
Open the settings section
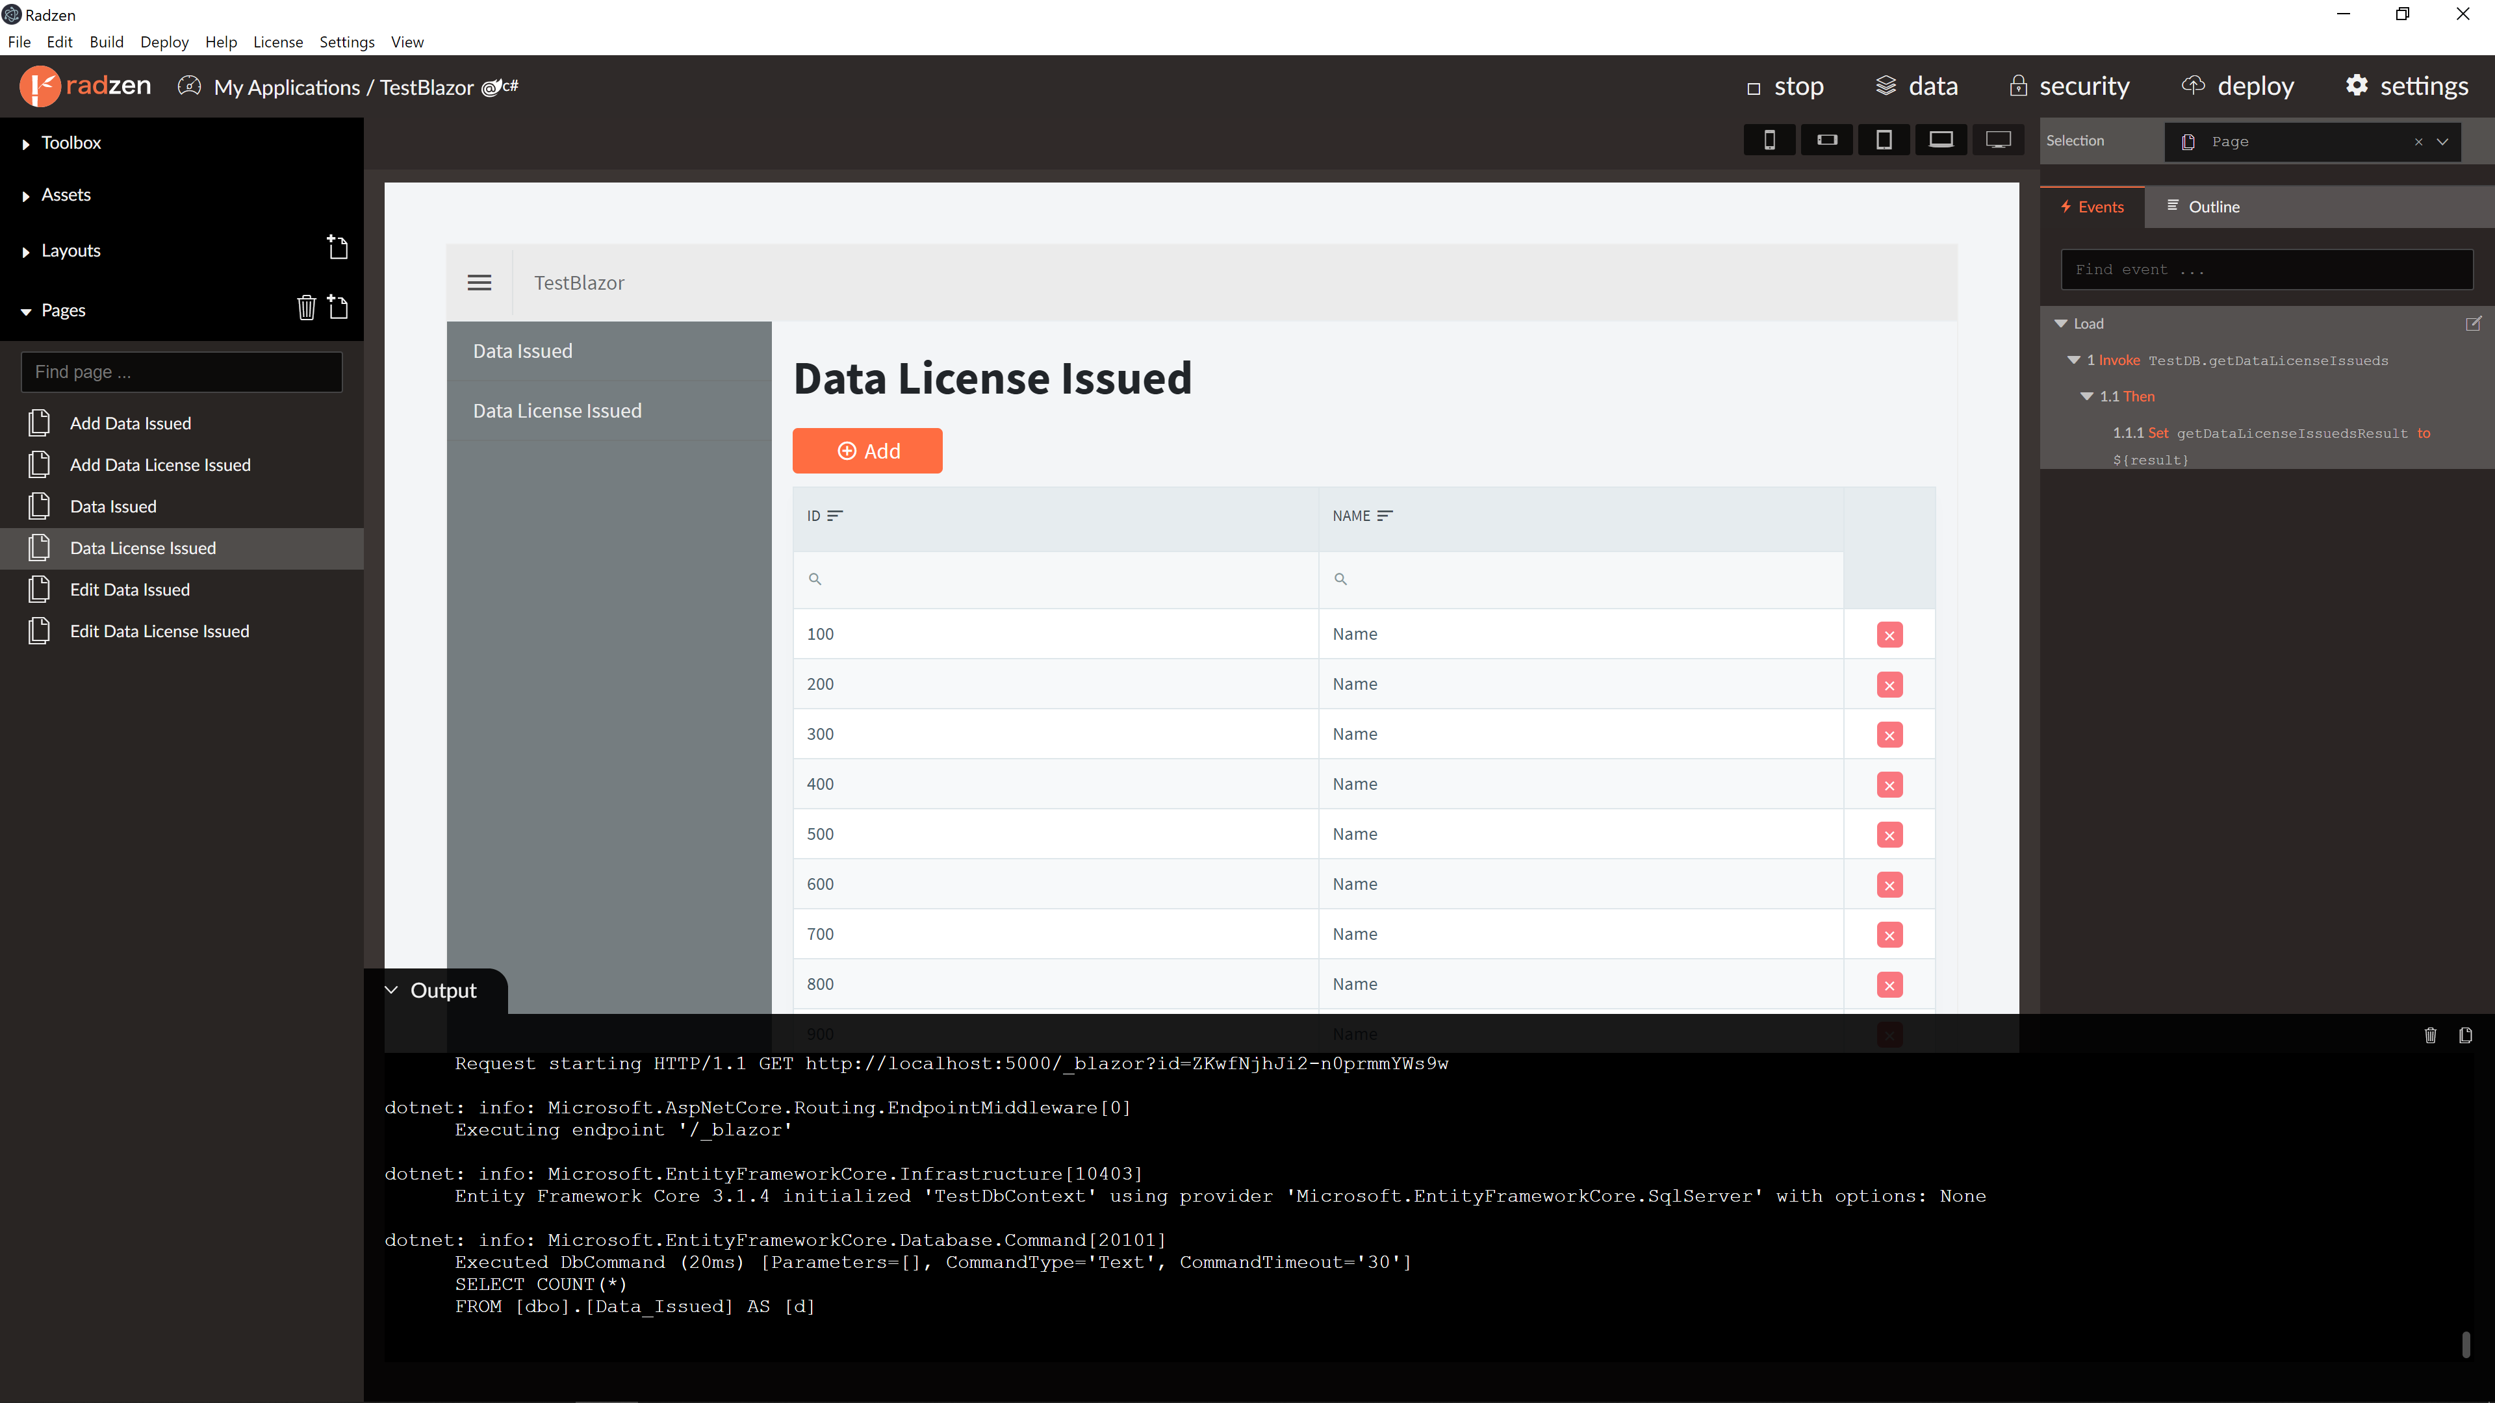point(2407,86)
